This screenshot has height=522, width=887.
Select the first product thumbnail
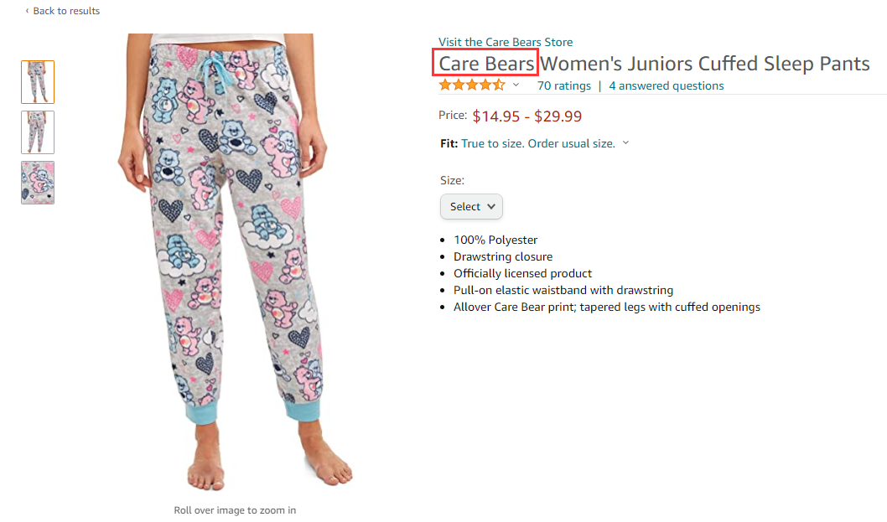(38, 82)
